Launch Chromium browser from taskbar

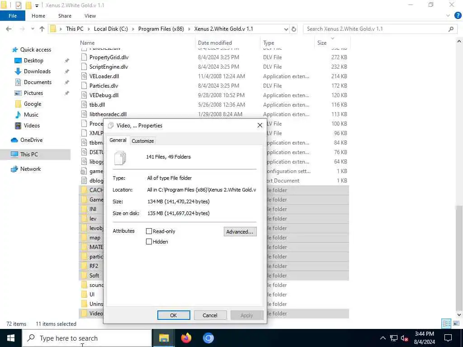(x=208, y=338)
